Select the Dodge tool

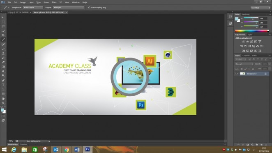[3, 76]
